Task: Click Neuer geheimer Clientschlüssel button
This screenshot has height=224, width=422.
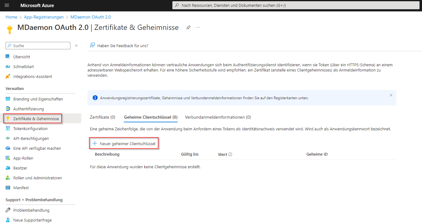Action: coord(124,144)
